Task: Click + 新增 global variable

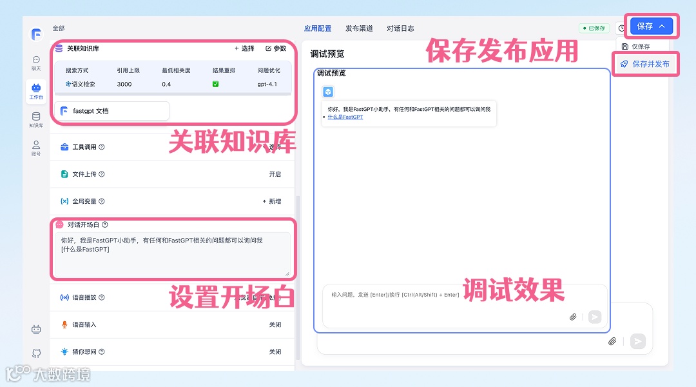Action: (272, 201)
